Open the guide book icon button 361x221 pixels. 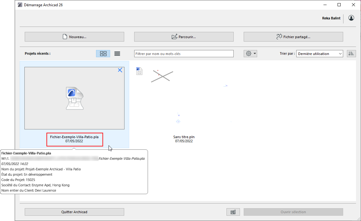233,212
